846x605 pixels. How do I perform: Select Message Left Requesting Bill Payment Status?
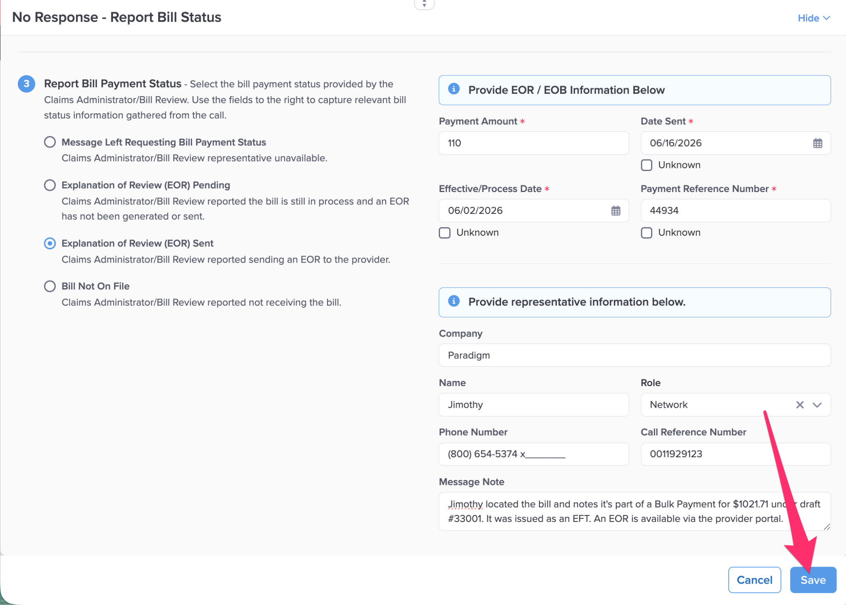click(50, 142)
